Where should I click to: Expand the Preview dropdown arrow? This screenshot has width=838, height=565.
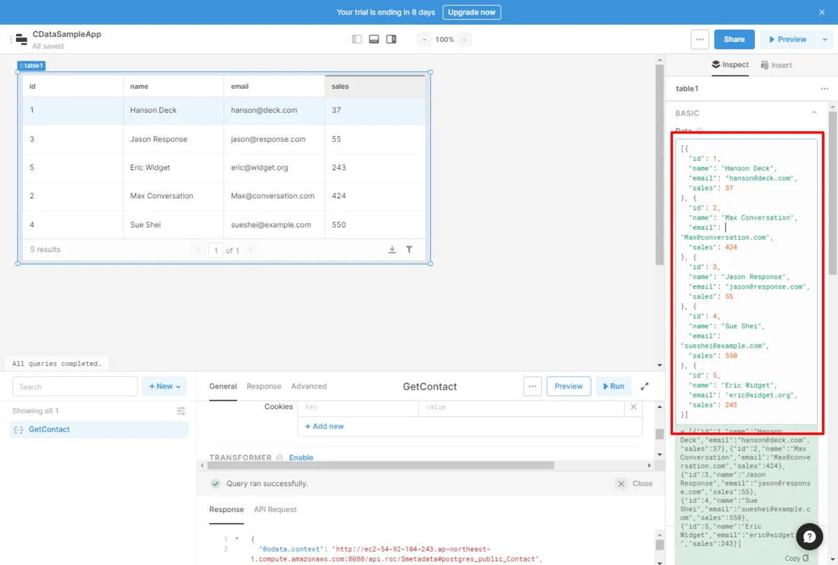[x=825, y=39]
